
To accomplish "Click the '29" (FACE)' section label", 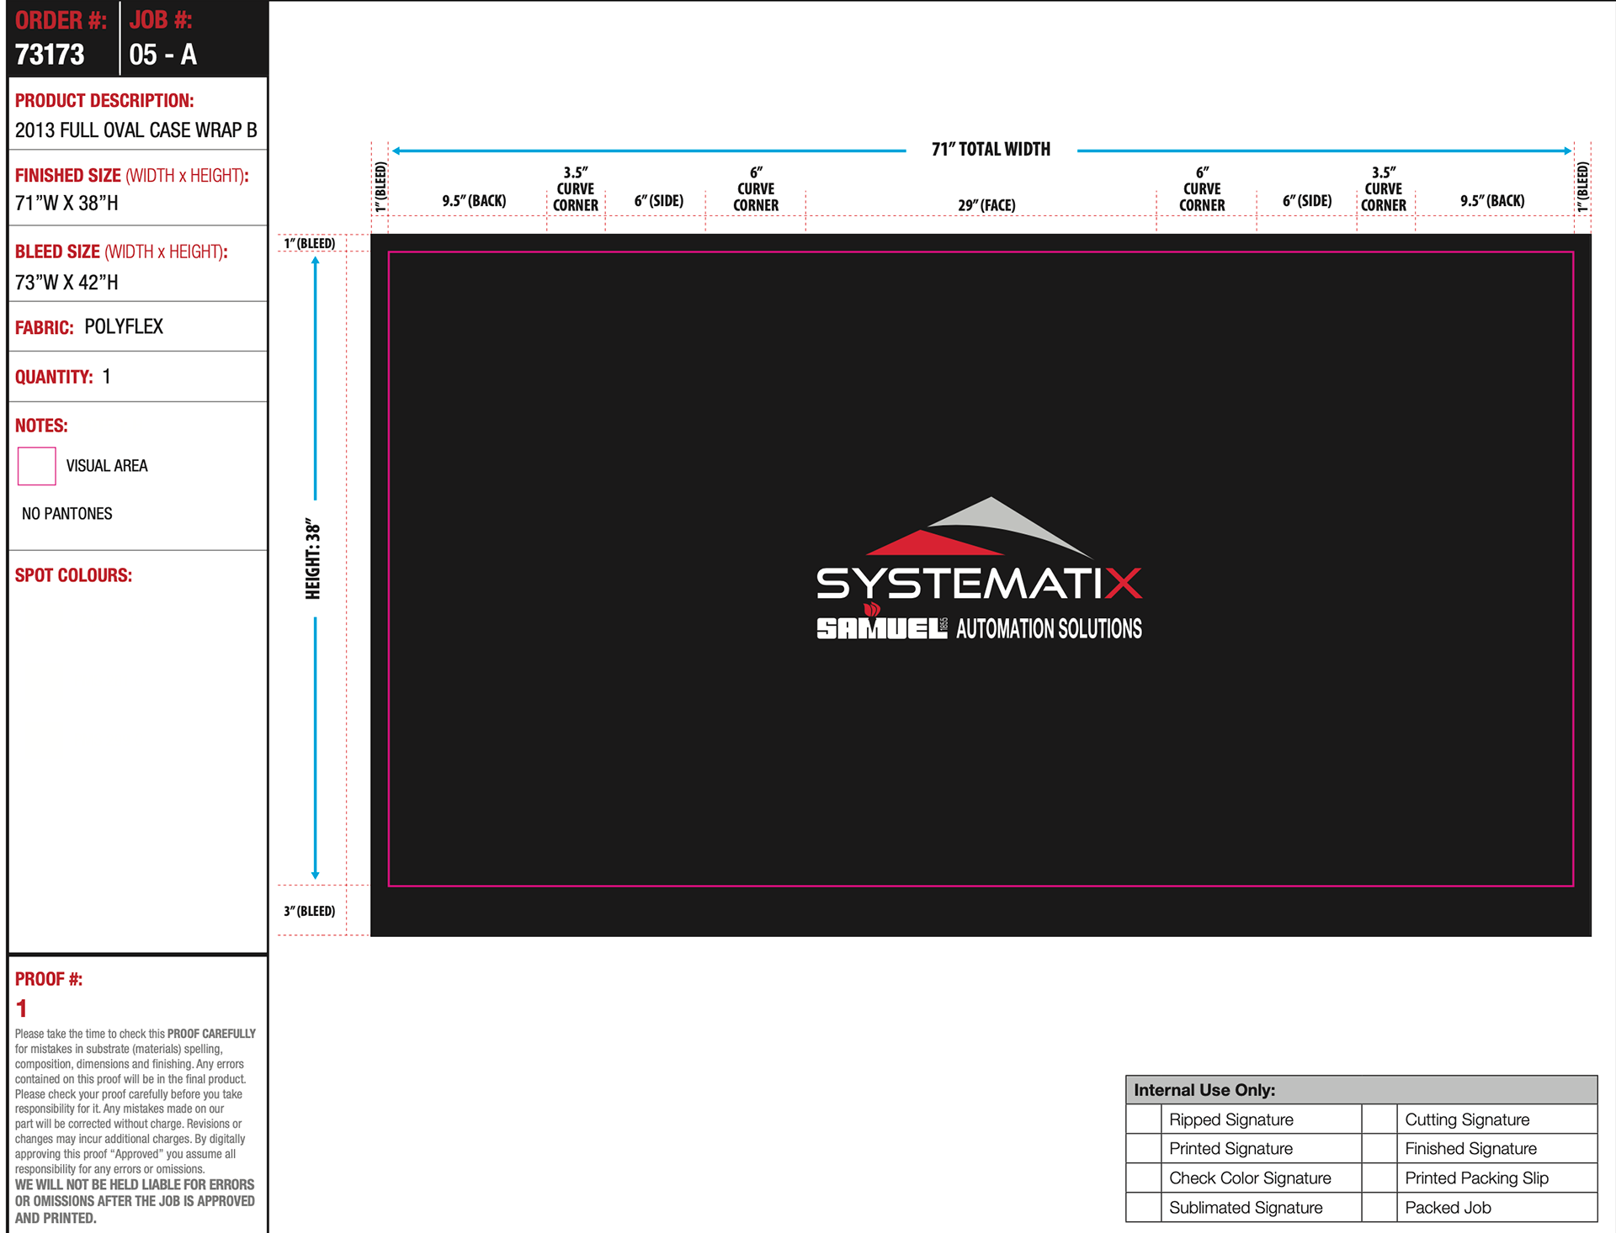I will coord(986,205).
